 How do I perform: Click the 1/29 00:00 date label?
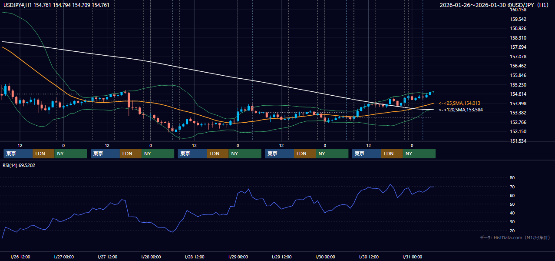point(238,257)
